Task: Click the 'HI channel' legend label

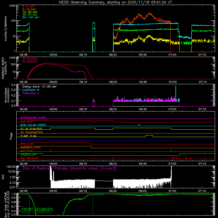Action: coord(29,61)
